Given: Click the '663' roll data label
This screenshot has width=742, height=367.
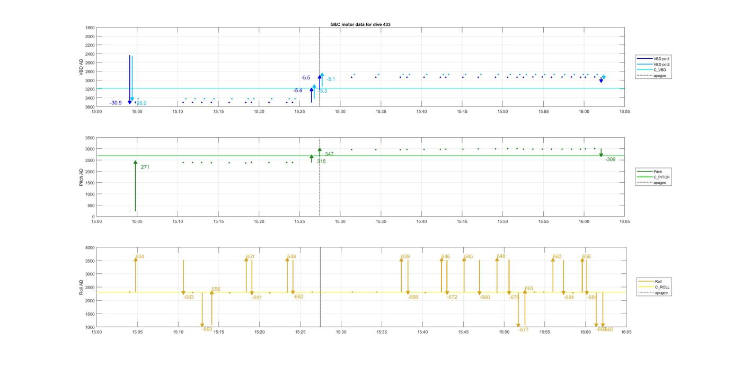Looking at the screenshot, I should click(529, 289).
